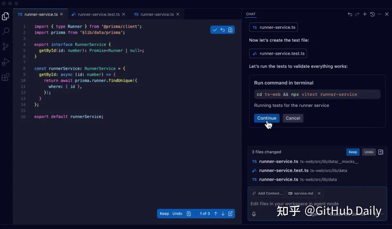Click 'Running tests for the runner service' description

coord(291,105)
